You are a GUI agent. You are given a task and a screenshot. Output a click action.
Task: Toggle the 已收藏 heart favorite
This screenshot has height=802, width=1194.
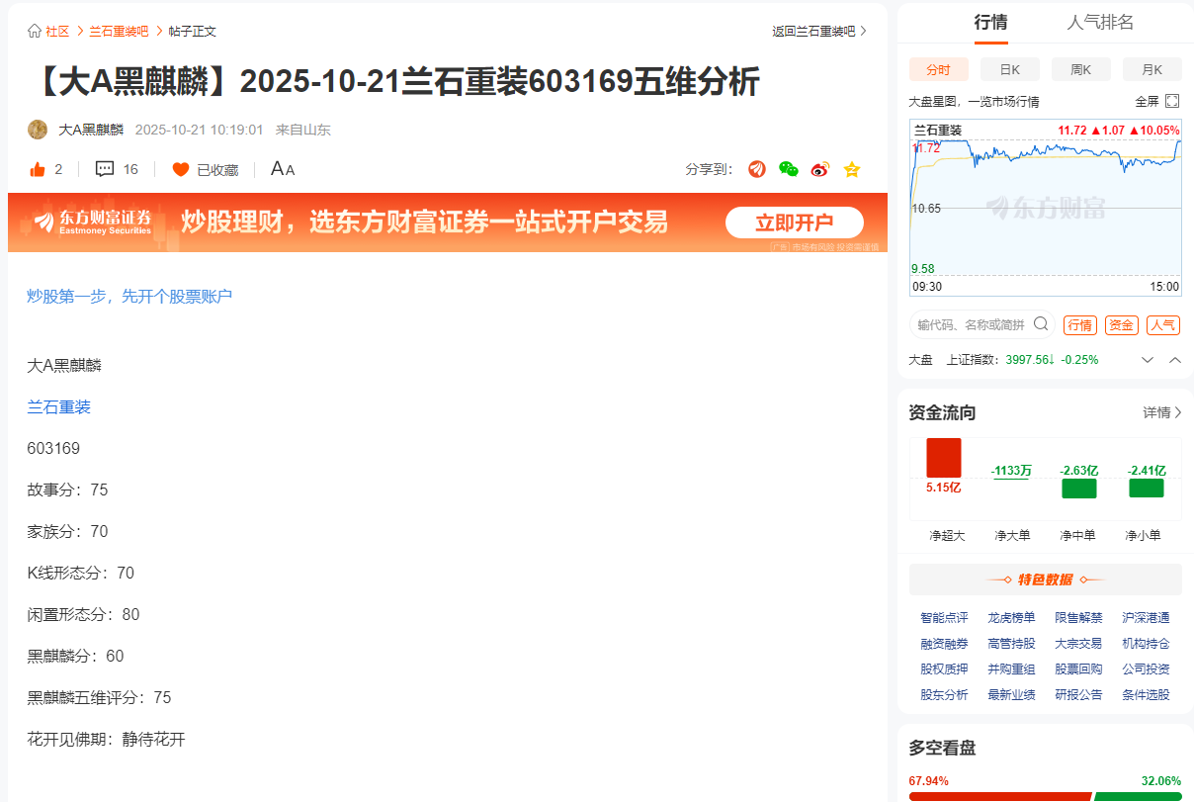(181, 169)
